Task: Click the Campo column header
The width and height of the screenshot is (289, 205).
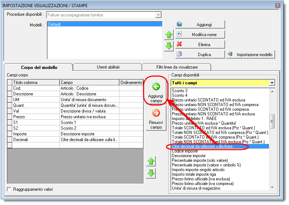Action: click(89, 82)
